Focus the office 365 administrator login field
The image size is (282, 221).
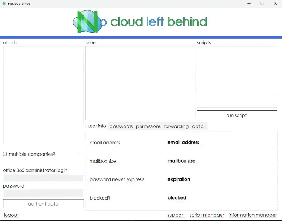(43, 178)
